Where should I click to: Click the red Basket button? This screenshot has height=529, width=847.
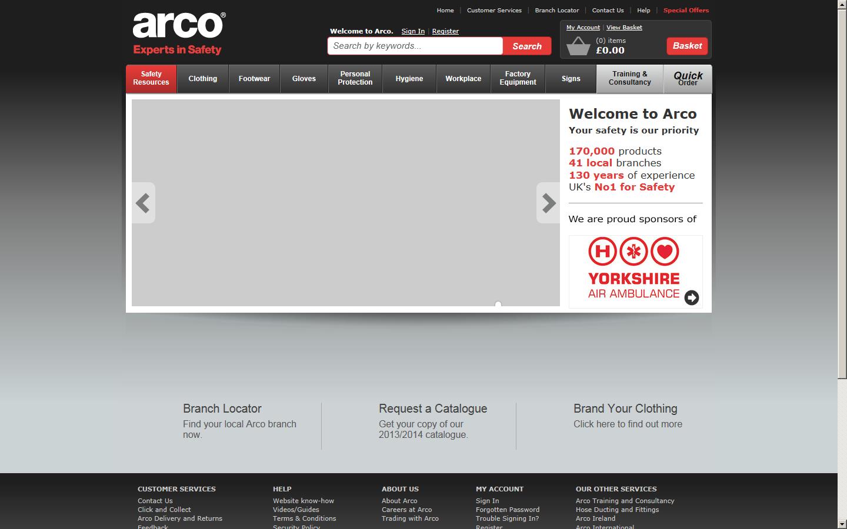pos(687,46)
